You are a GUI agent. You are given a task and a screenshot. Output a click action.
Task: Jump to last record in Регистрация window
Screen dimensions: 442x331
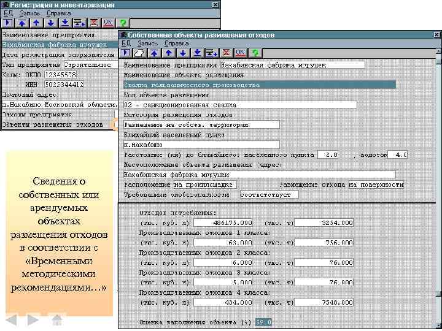[x=65, y=23]
